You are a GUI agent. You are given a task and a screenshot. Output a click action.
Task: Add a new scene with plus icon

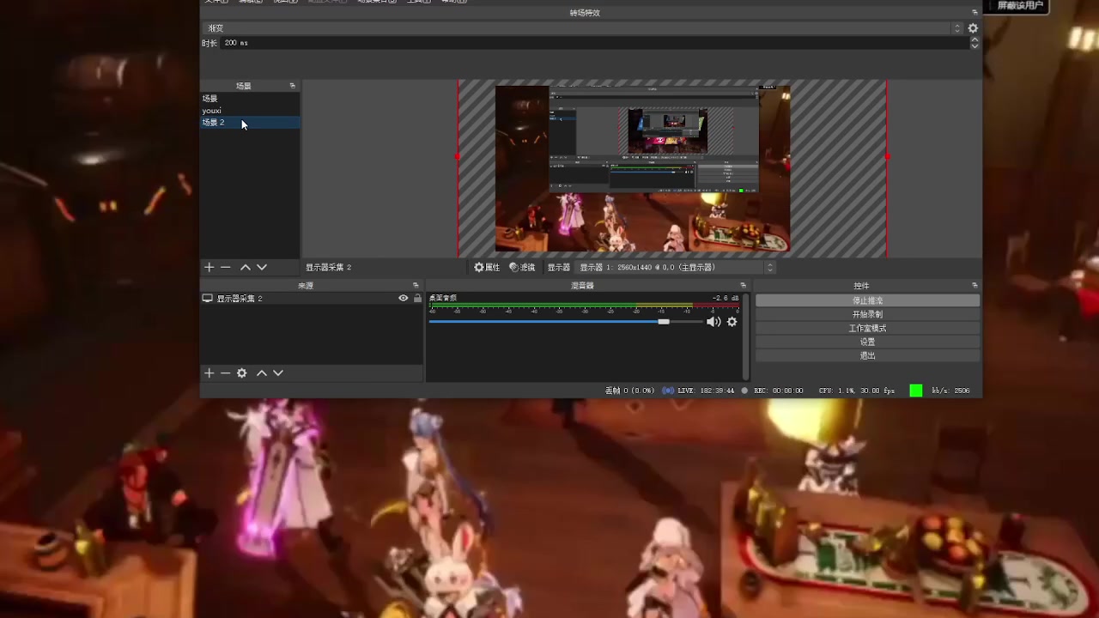(209, 267)
